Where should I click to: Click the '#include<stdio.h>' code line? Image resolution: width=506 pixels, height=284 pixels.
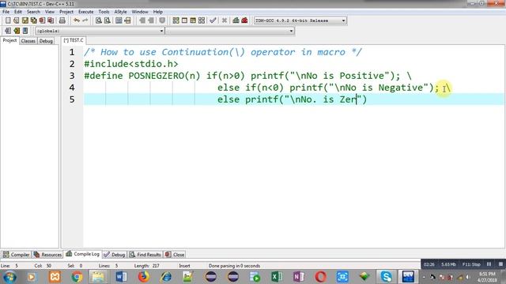tap(131, 64)
